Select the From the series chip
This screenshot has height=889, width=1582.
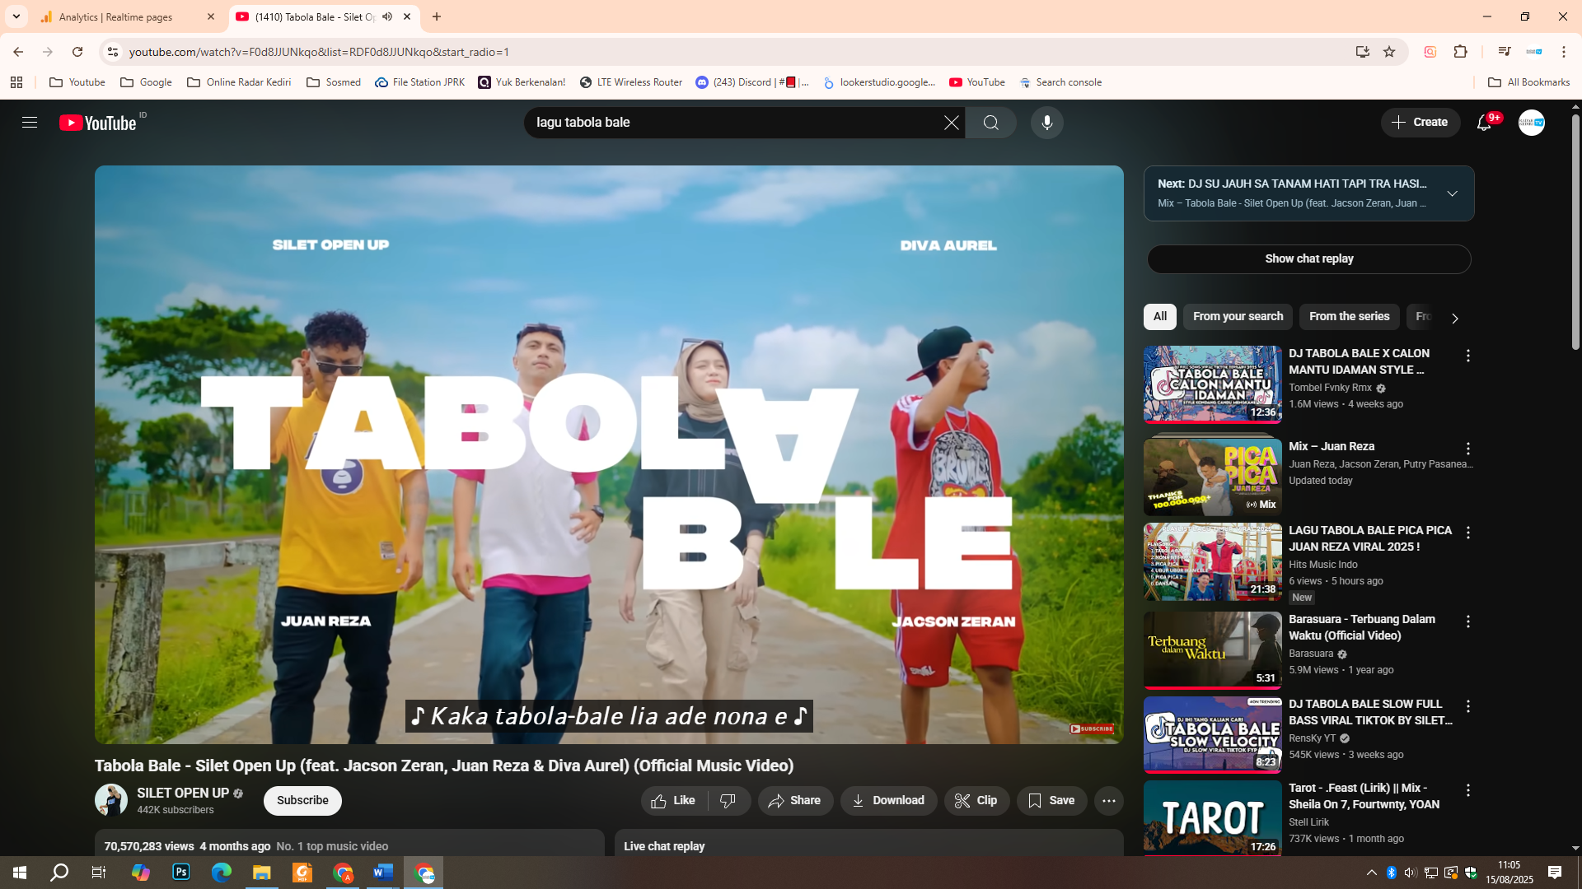pos(1349,317)
